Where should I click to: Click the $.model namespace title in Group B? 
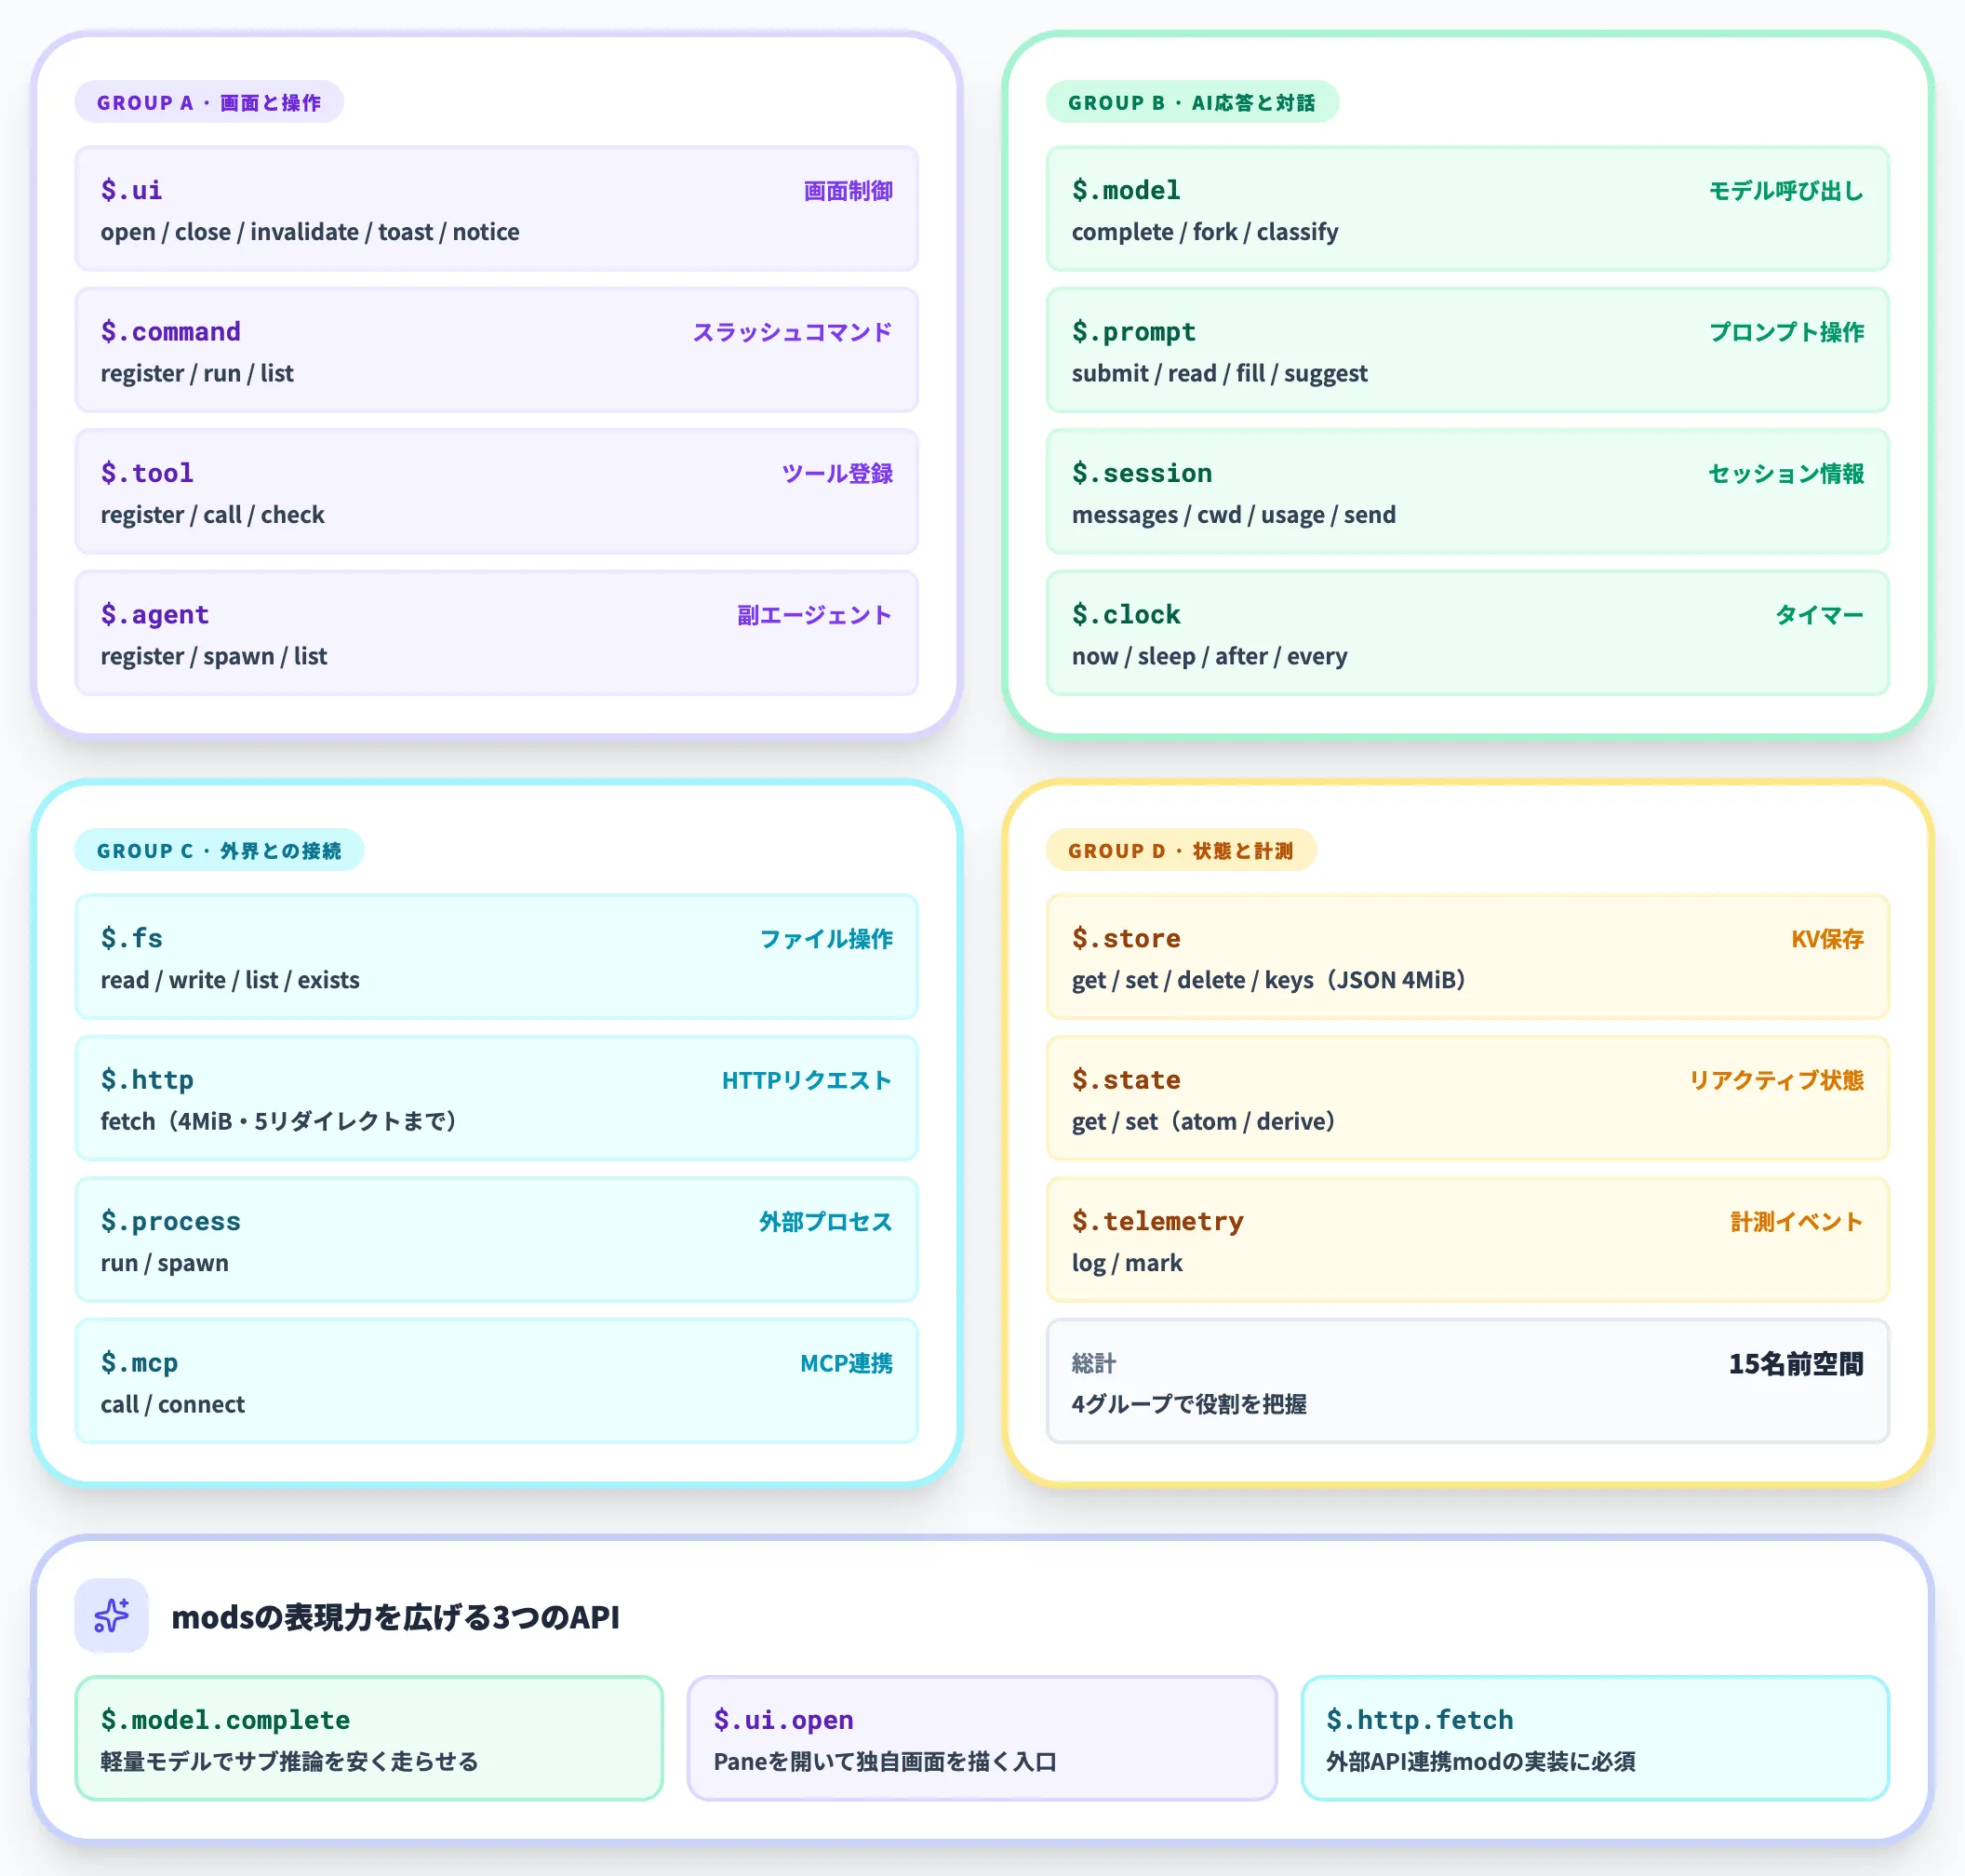[1126, 190]
